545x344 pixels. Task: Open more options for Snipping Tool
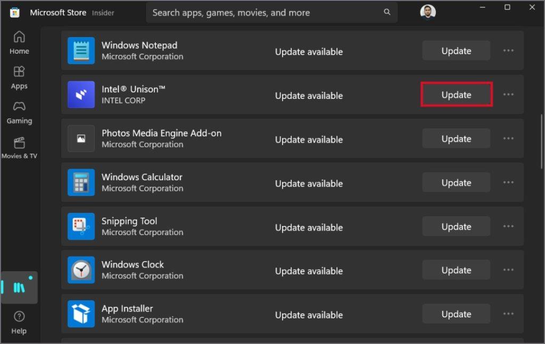click(x=508, y=226)
